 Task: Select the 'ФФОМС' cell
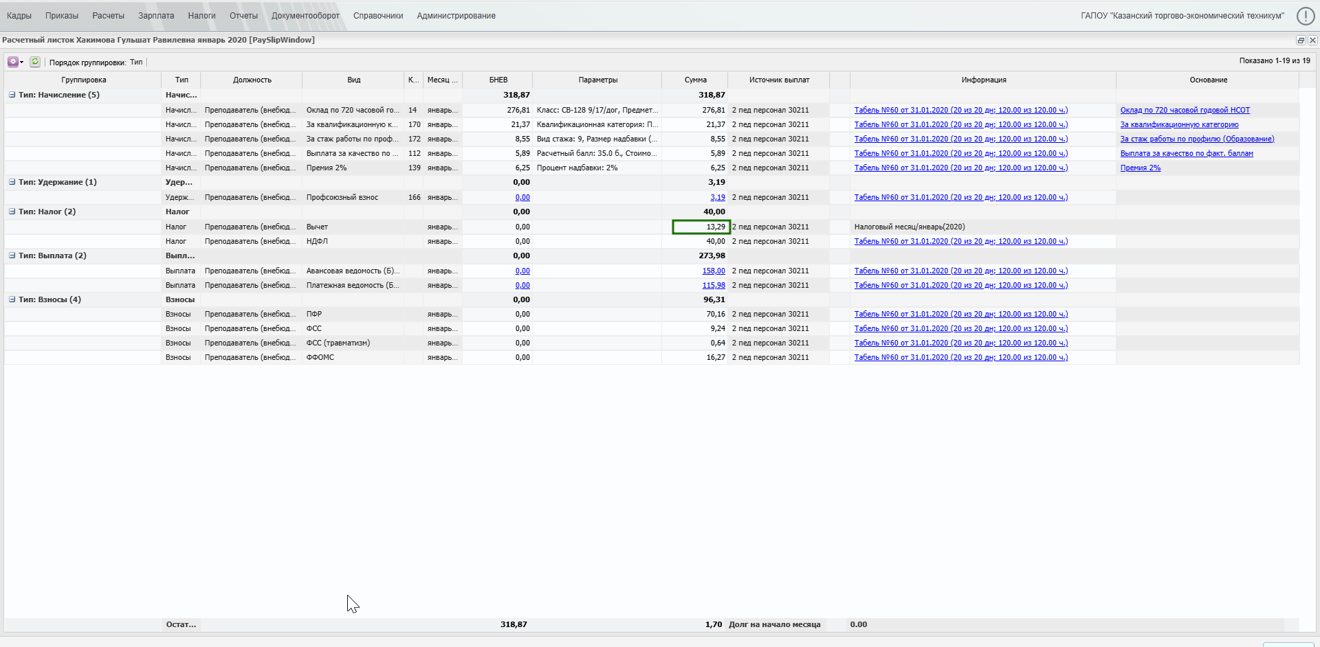(x=353, y=357)
